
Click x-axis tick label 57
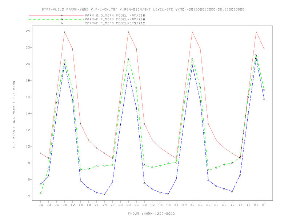(x=192, y=205)
